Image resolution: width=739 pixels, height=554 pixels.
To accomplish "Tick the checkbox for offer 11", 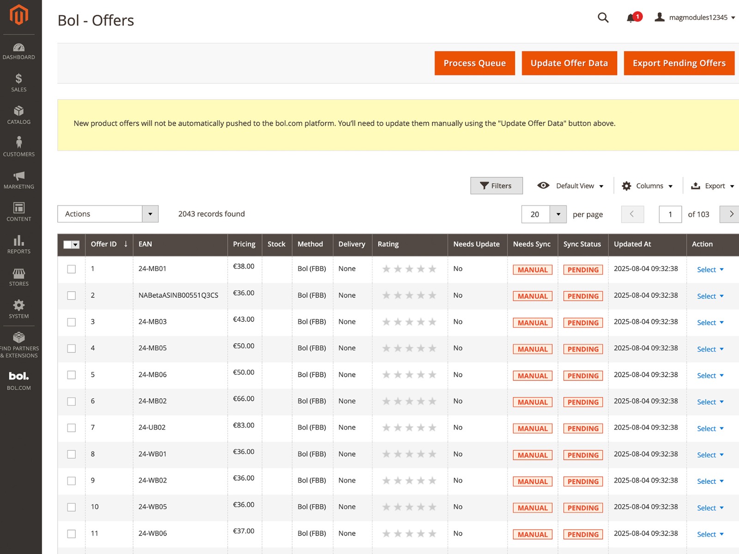I will click(72, 534).
